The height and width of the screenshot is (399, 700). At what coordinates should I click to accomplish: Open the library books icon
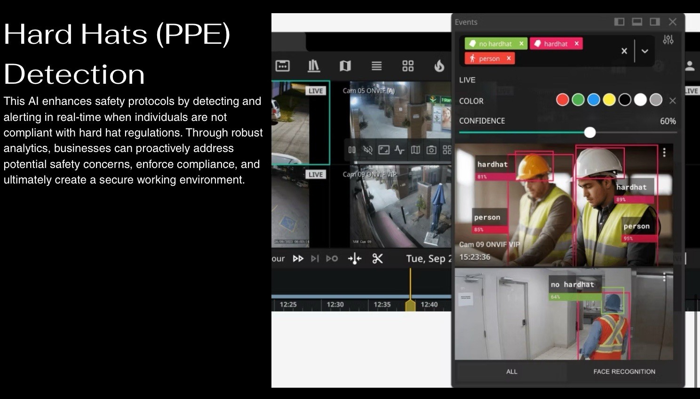314,66
